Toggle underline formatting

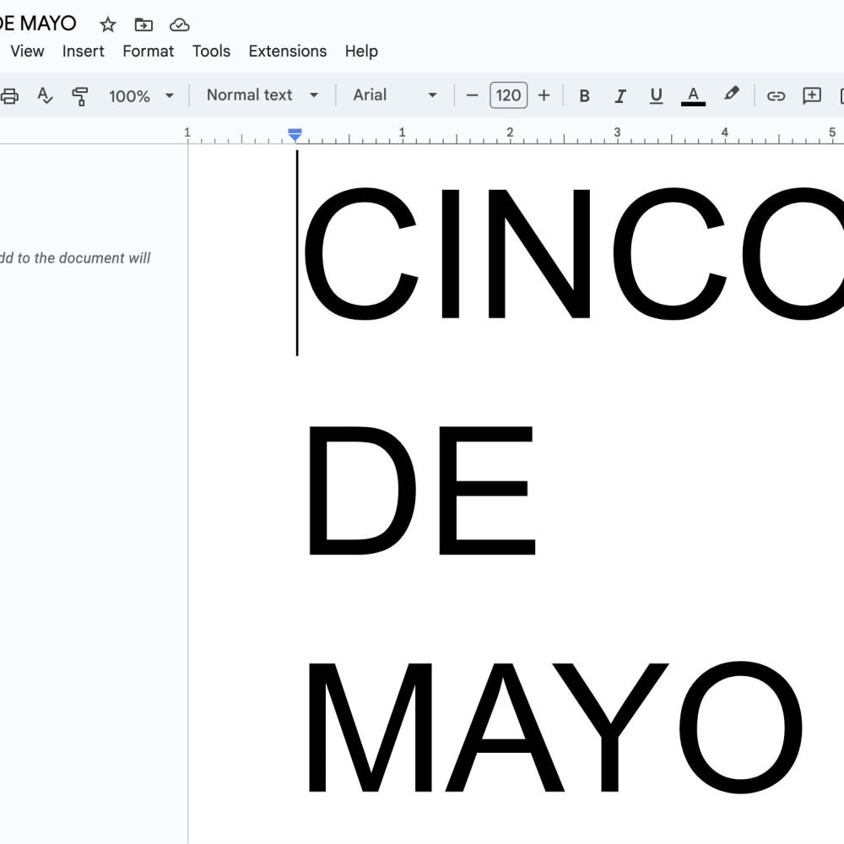point(656,96)
